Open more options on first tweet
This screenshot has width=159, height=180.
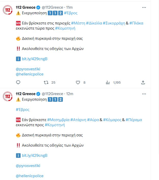pos(144,8)
